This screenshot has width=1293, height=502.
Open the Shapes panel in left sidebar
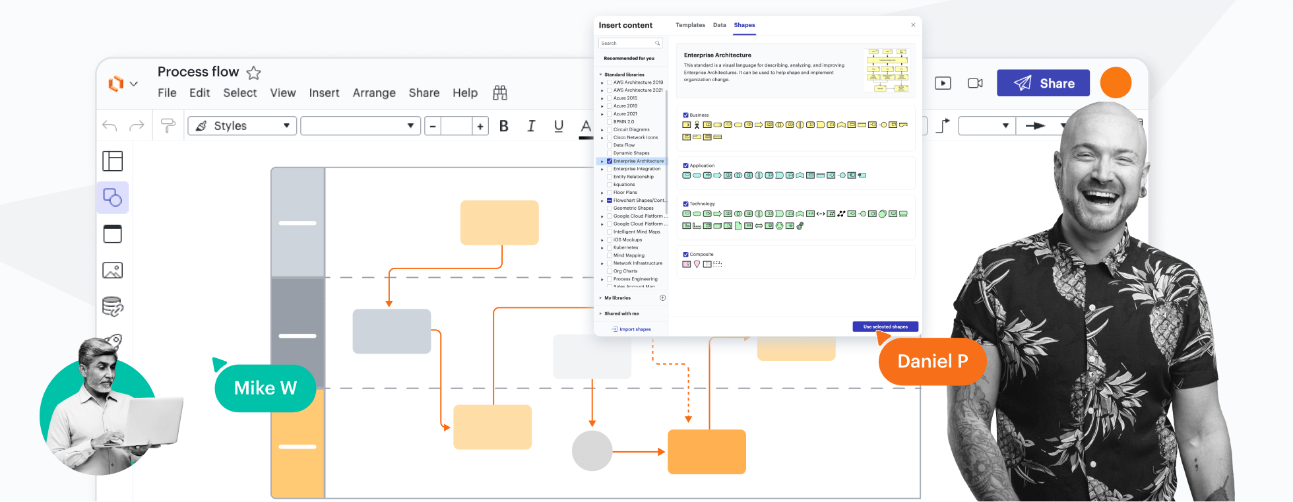coord(112,197)
